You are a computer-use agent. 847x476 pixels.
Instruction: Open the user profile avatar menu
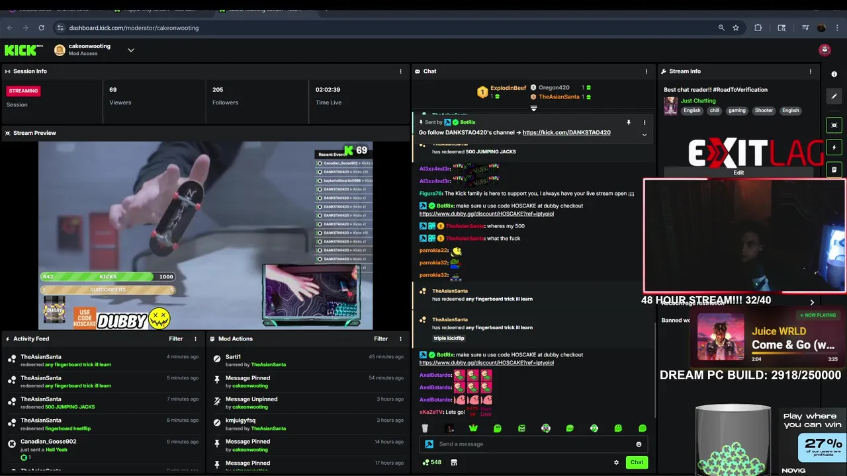click(825, 50)
